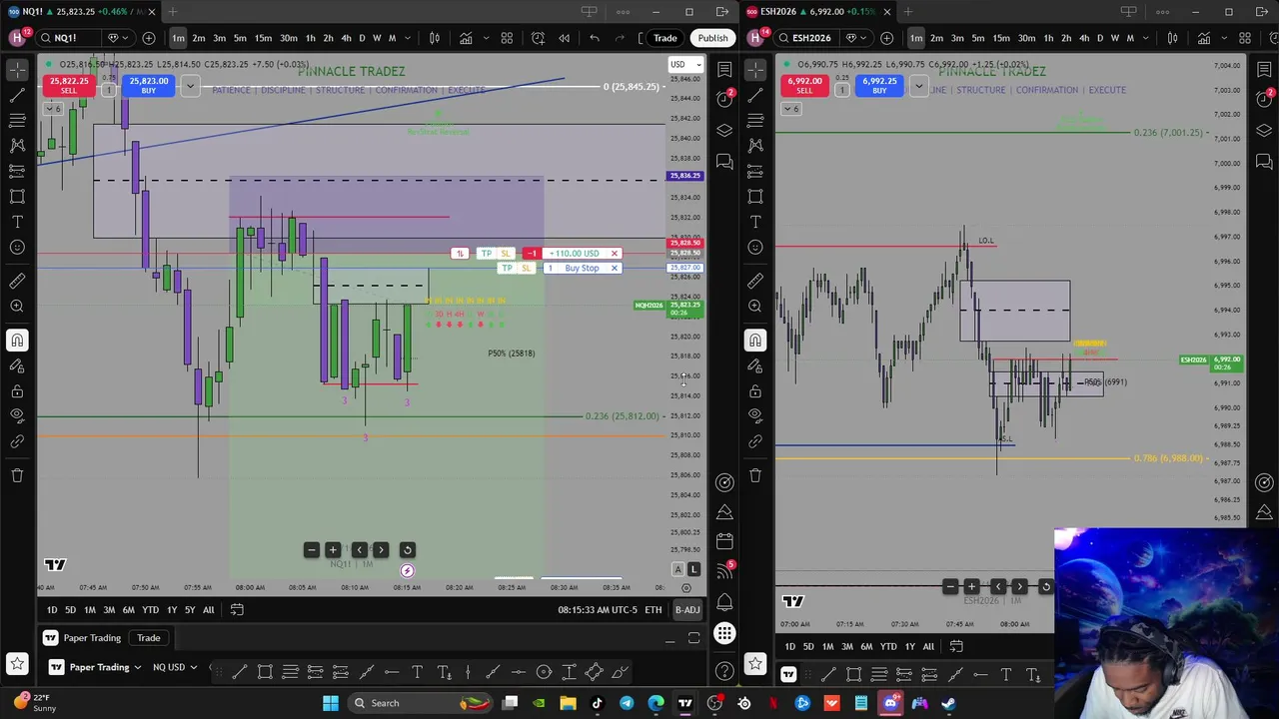Select crosshair cursor tool in left chart

pyautogui.click(x=17, y=69)
